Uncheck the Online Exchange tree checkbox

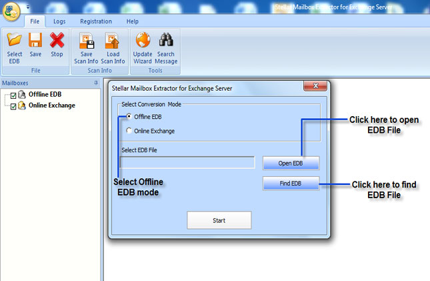coord(13,106)
